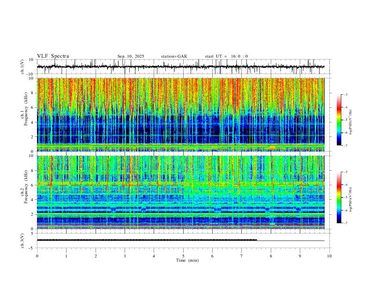Click the 'ch.3(V)' axis label

pos(22,241)
